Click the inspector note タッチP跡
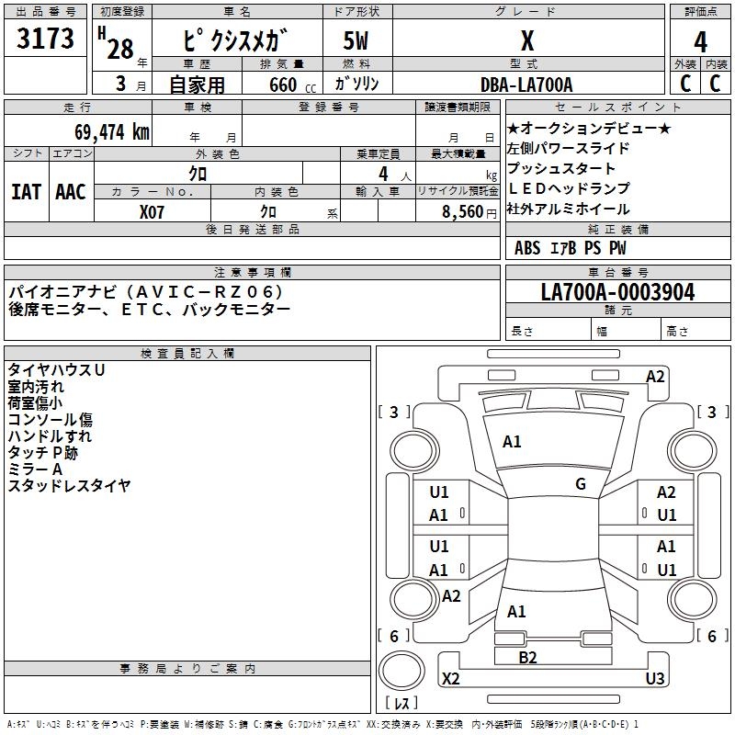This screenshot has width=735, height=735. point(42,452)
